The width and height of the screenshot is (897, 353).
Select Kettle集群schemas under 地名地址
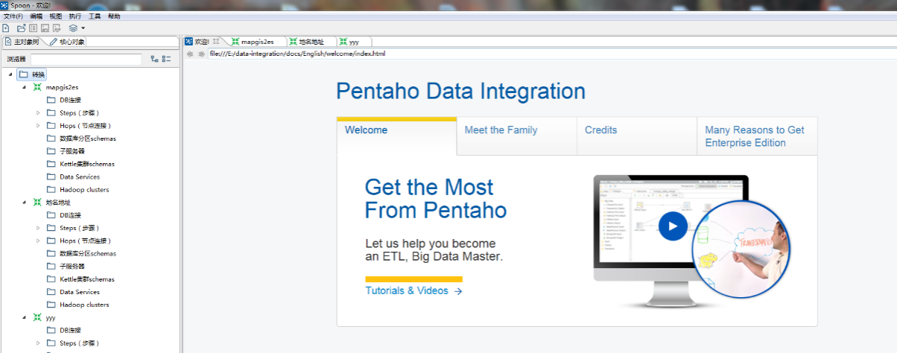click(x=80, y=279)
